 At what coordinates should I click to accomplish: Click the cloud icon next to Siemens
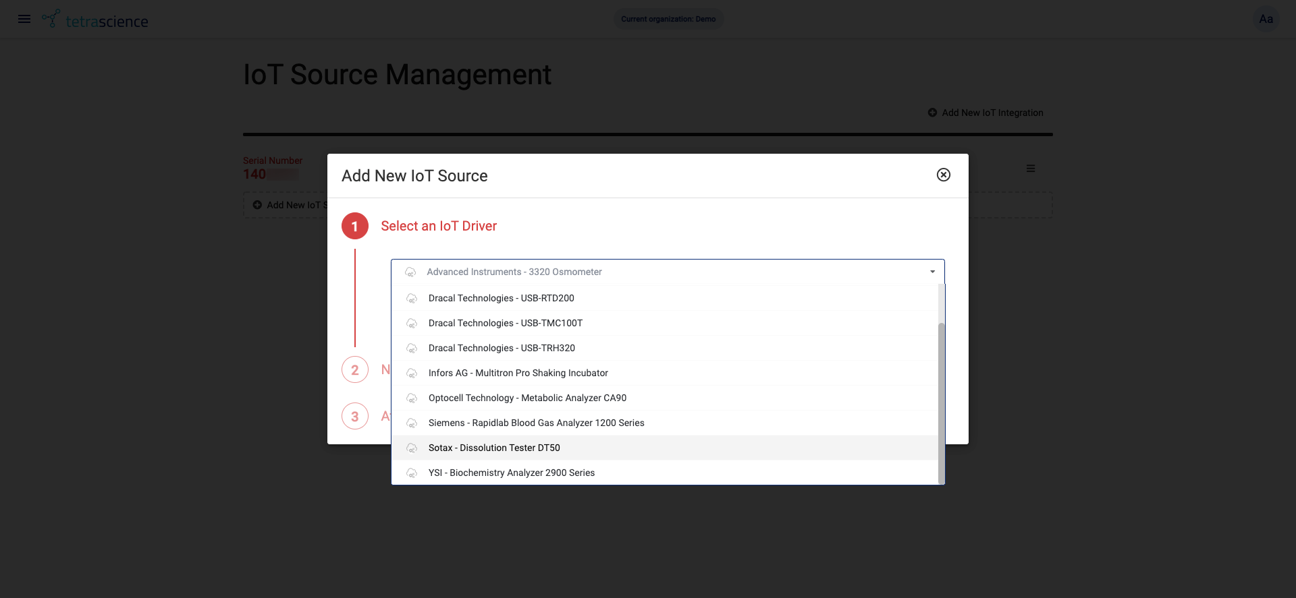pyautogui.click(x=412, y=423)
